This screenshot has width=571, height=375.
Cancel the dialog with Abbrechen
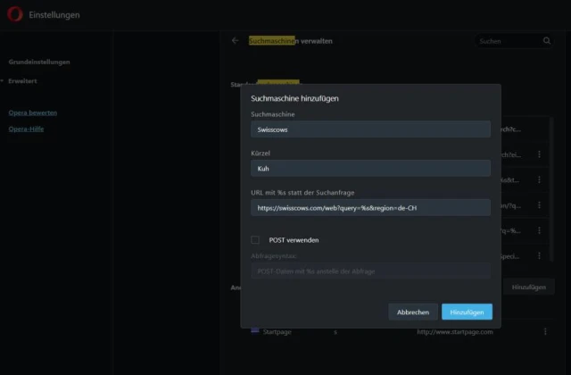(413, 312)
